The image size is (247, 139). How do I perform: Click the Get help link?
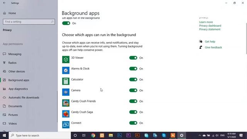tap(210, 42)
